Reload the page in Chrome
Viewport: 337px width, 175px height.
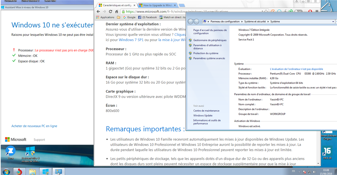click(111, 12)
